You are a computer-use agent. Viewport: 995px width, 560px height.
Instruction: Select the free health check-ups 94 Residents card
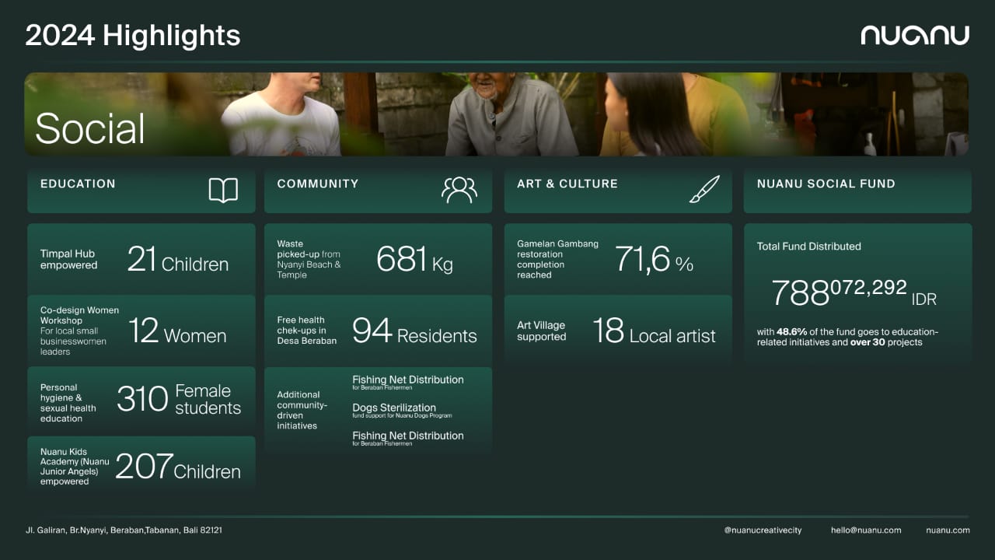(378, 331)
